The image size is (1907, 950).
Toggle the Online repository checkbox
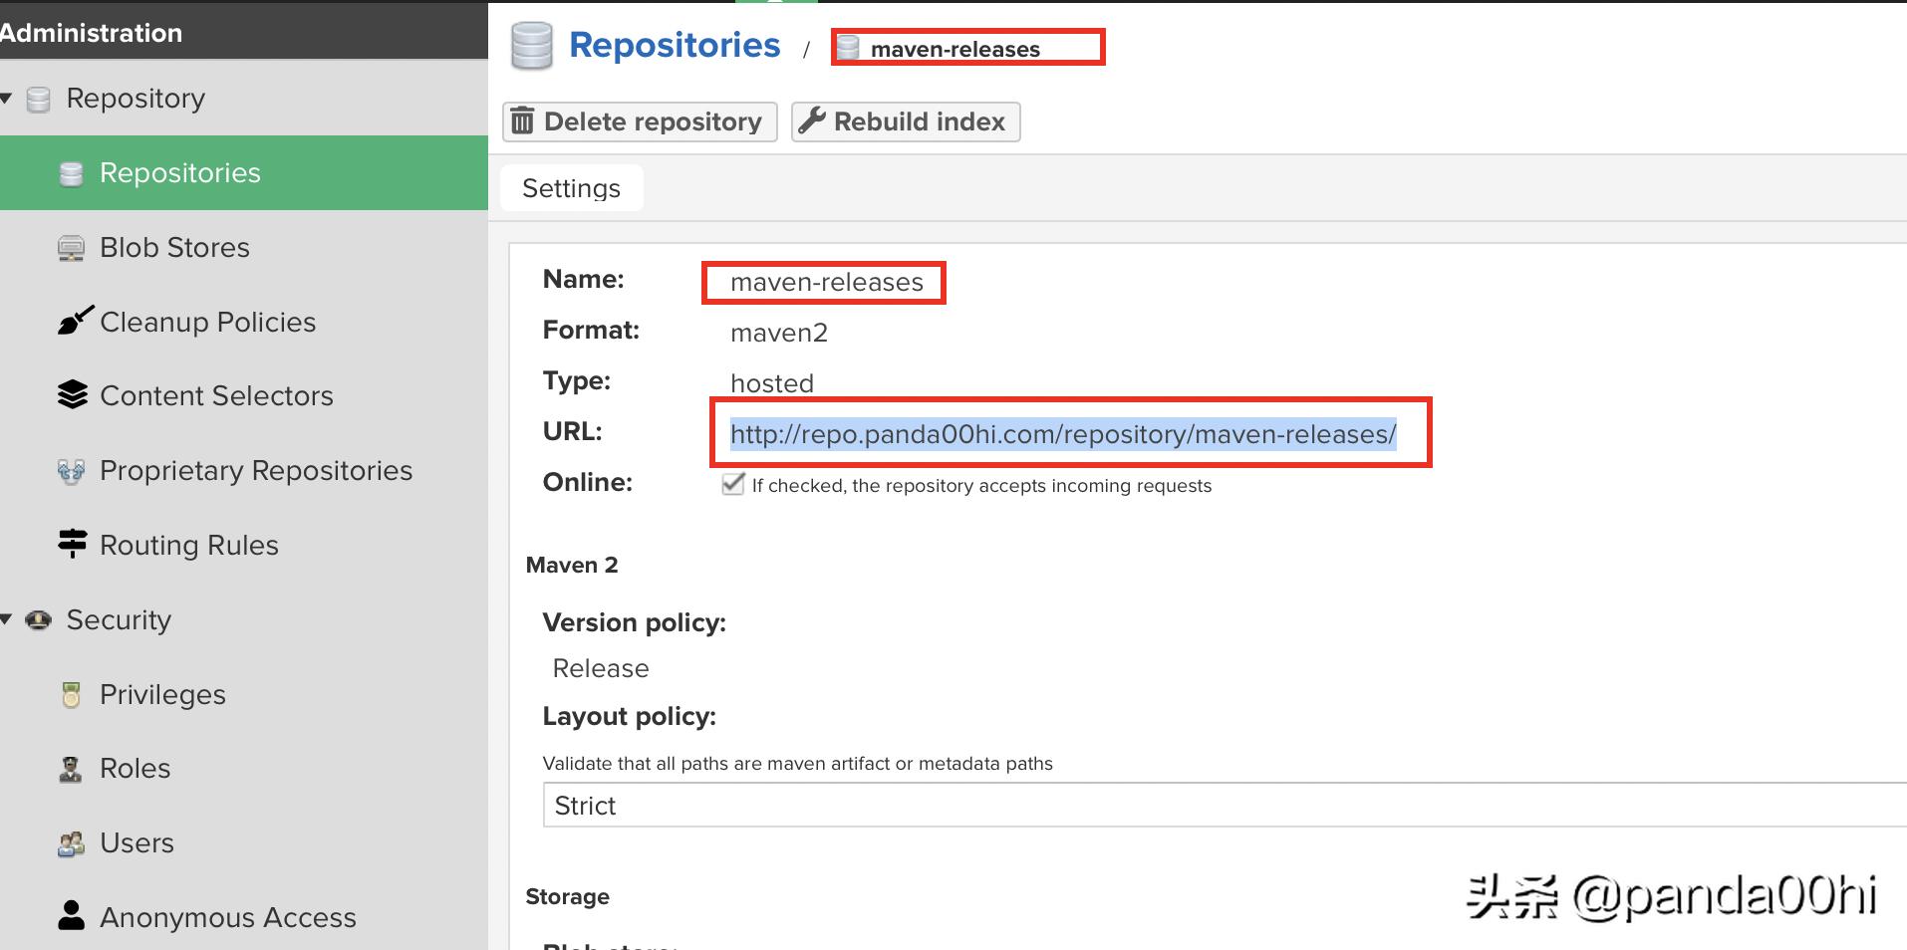(733, 485)
